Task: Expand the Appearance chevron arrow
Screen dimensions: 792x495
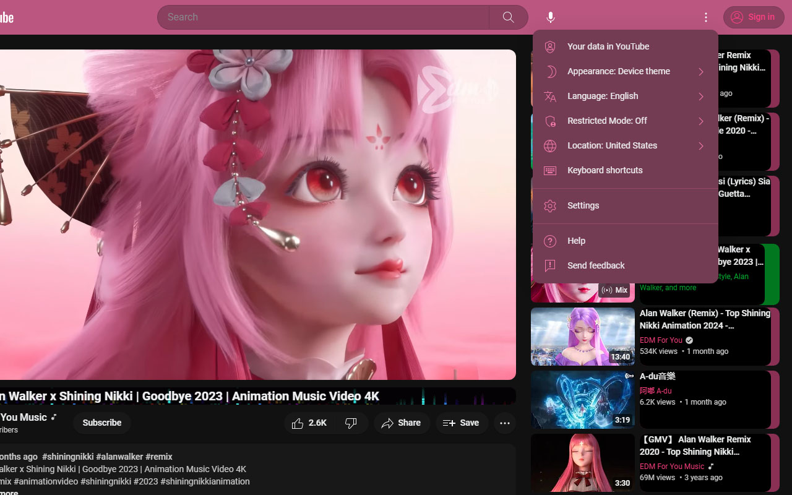Action: (x=701, y=72)
